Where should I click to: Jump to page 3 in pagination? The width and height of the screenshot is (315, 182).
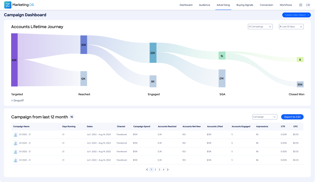point(160,170)
